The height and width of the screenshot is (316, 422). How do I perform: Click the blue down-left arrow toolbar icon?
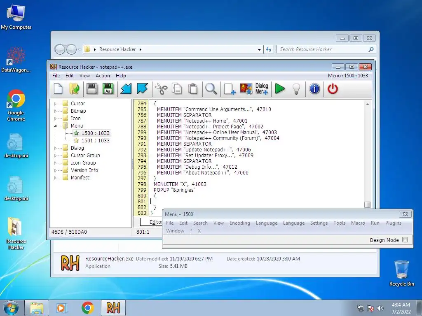[x=126, y=89]
